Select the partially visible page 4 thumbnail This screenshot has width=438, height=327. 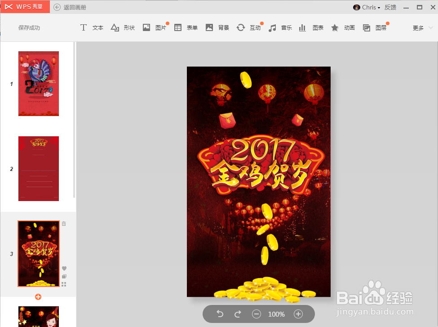click(39, 317)
